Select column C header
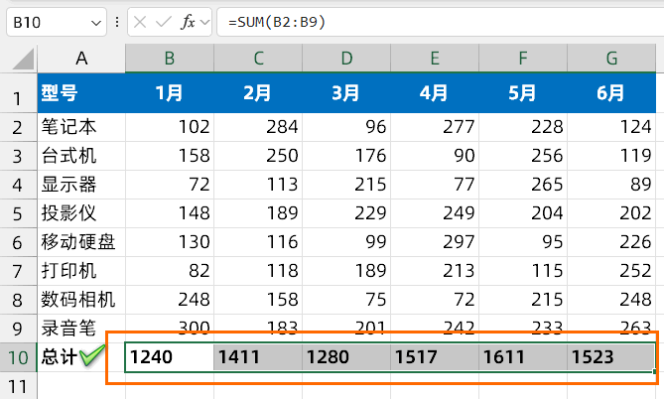 258,59
